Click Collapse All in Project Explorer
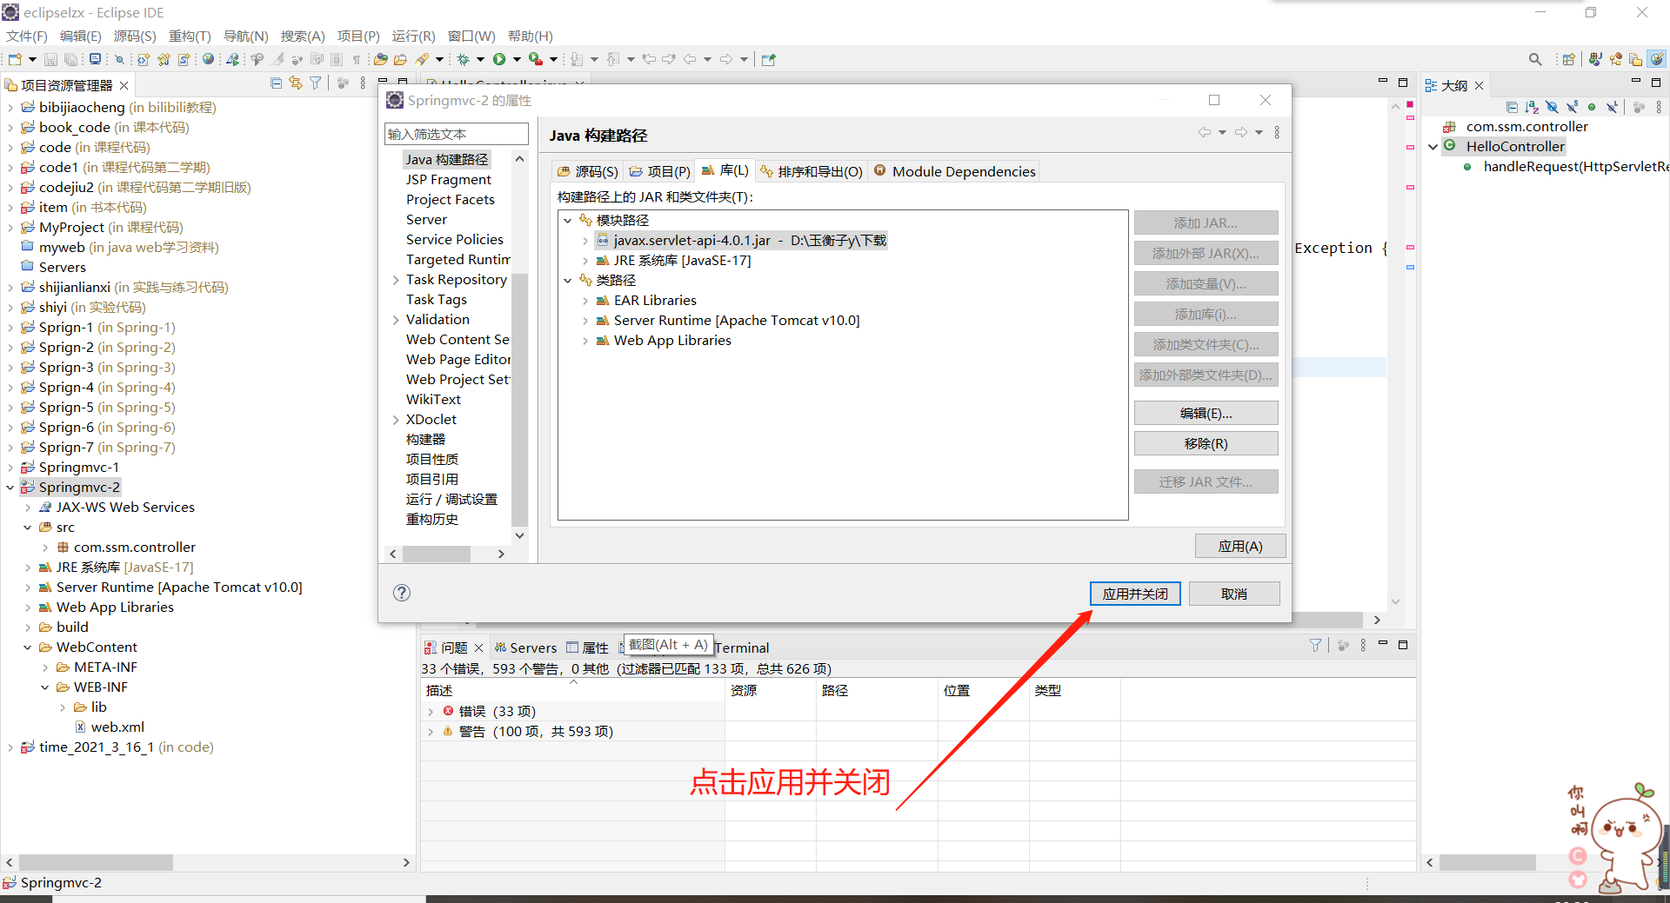Screen dimensions: 1670x903 coord(276,83)
